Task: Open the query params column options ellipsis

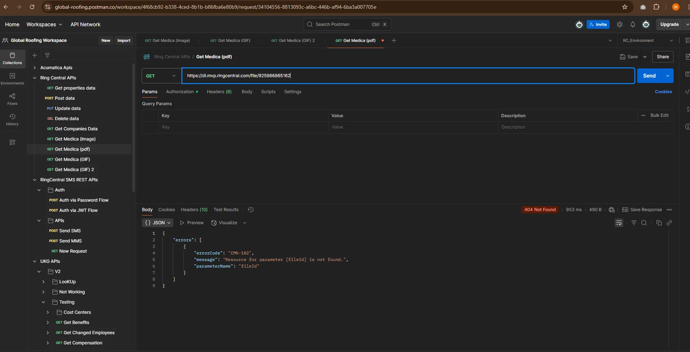Action: click(x=643, y=115)
